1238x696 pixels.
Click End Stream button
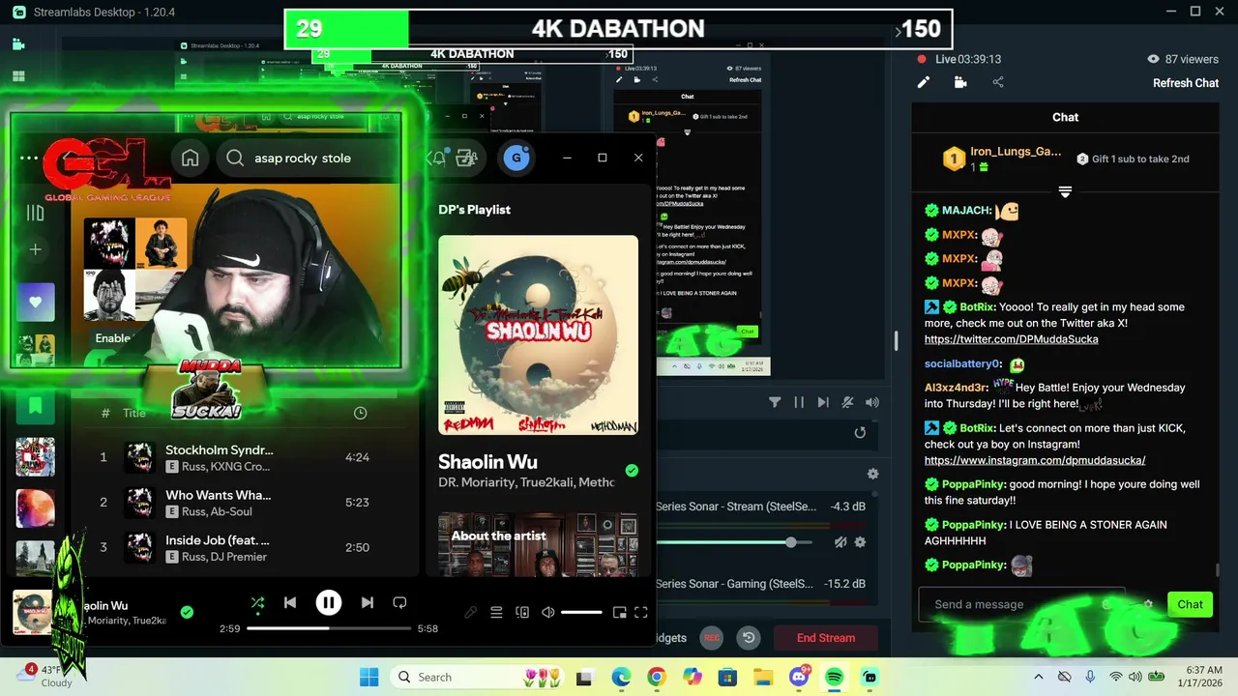(826, 638)
